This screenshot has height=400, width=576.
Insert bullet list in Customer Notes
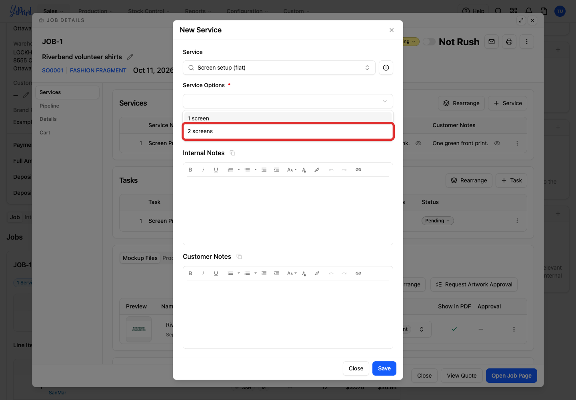[x=247, y=273]
